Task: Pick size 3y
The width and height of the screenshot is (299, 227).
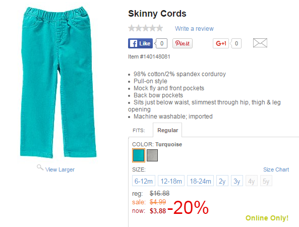Action: (237, 181)
